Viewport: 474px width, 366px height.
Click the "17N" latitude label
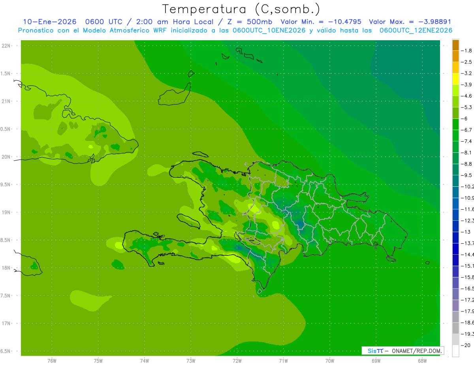tap(6, 323)
